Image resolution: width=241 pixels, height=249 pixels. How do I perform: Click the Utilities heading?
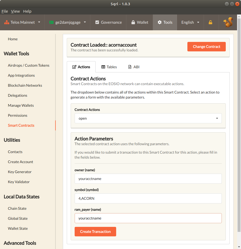[x=12, y=140]
